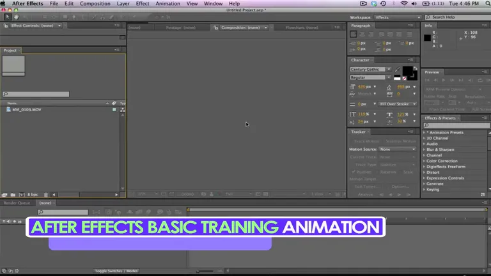Image resolution: width=491 pixels, height=276 pixels.
Task: Open Project panel options menu icon
Action: tap(117, 50)
